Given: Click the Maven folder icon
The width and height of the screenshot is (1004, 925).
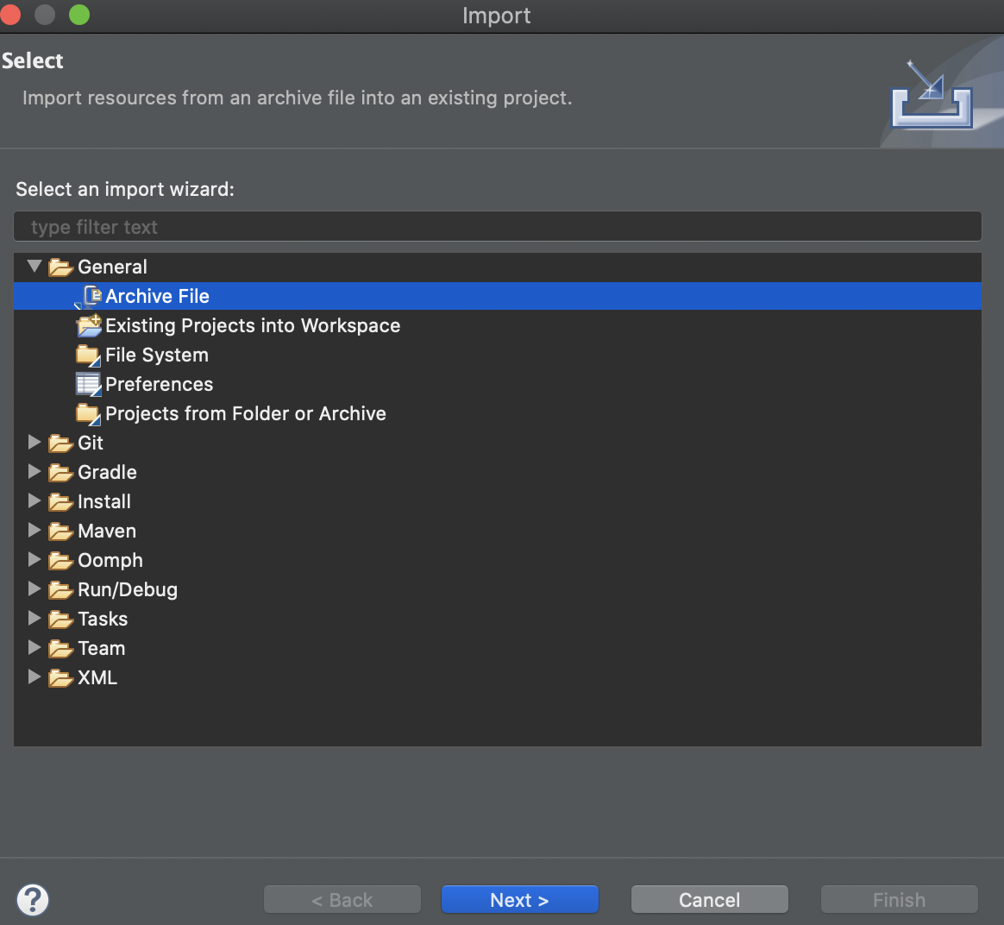Looking at the screenshot, I should 60,532.
